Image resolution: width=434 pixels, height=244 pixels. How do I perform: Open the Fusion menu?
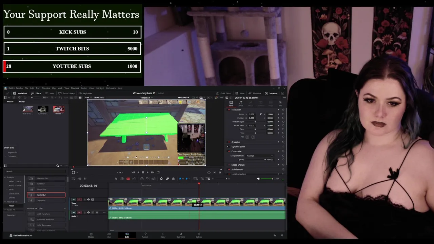(84, 88)
